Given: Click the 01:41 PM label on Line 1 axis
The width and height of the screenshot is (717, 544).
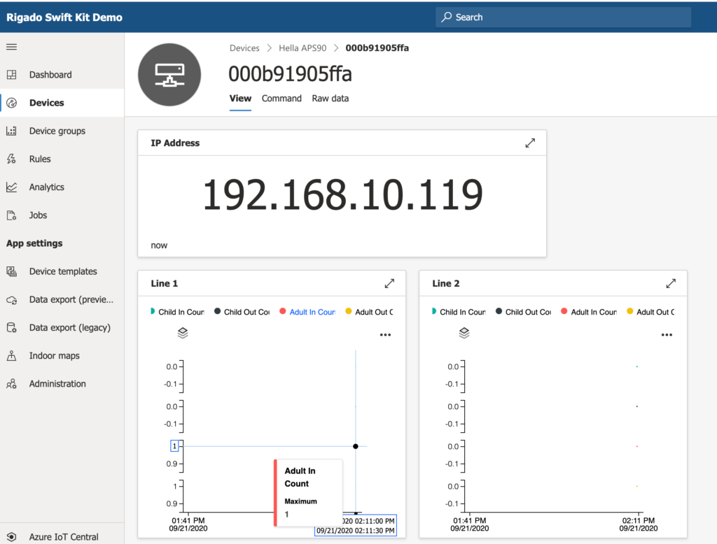Looking at the screenshot, I should click(x=188, y=520).
